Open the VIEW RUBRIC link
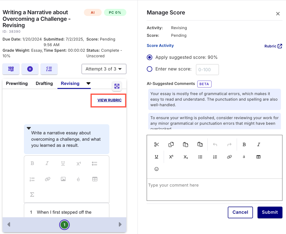Image resolution: width=286 pixels, height=234 pixels. point(109,100)
